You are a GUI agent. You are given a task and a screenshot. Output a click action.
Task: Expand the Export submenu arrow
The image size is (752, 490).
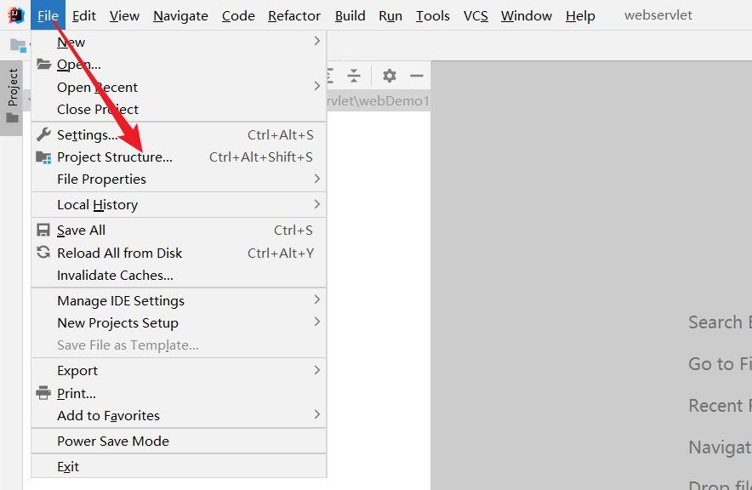click(316, 370)
